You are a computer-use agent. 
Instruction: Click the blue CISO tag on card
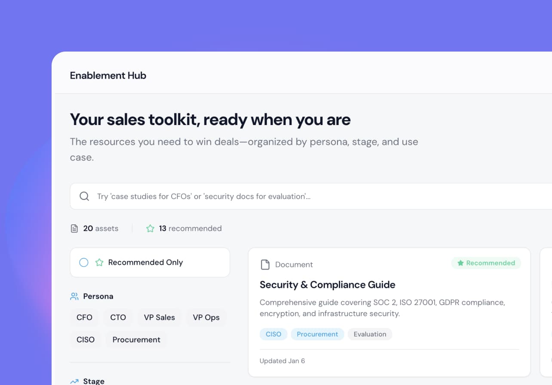[x=273, y=334]
